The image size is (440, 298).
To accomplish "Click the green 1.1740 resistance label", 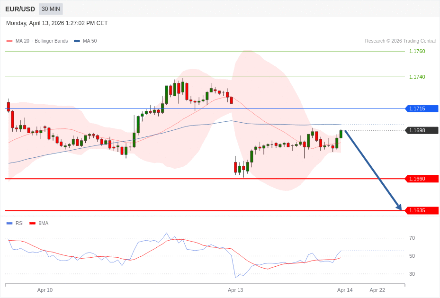I will point(417,77).
